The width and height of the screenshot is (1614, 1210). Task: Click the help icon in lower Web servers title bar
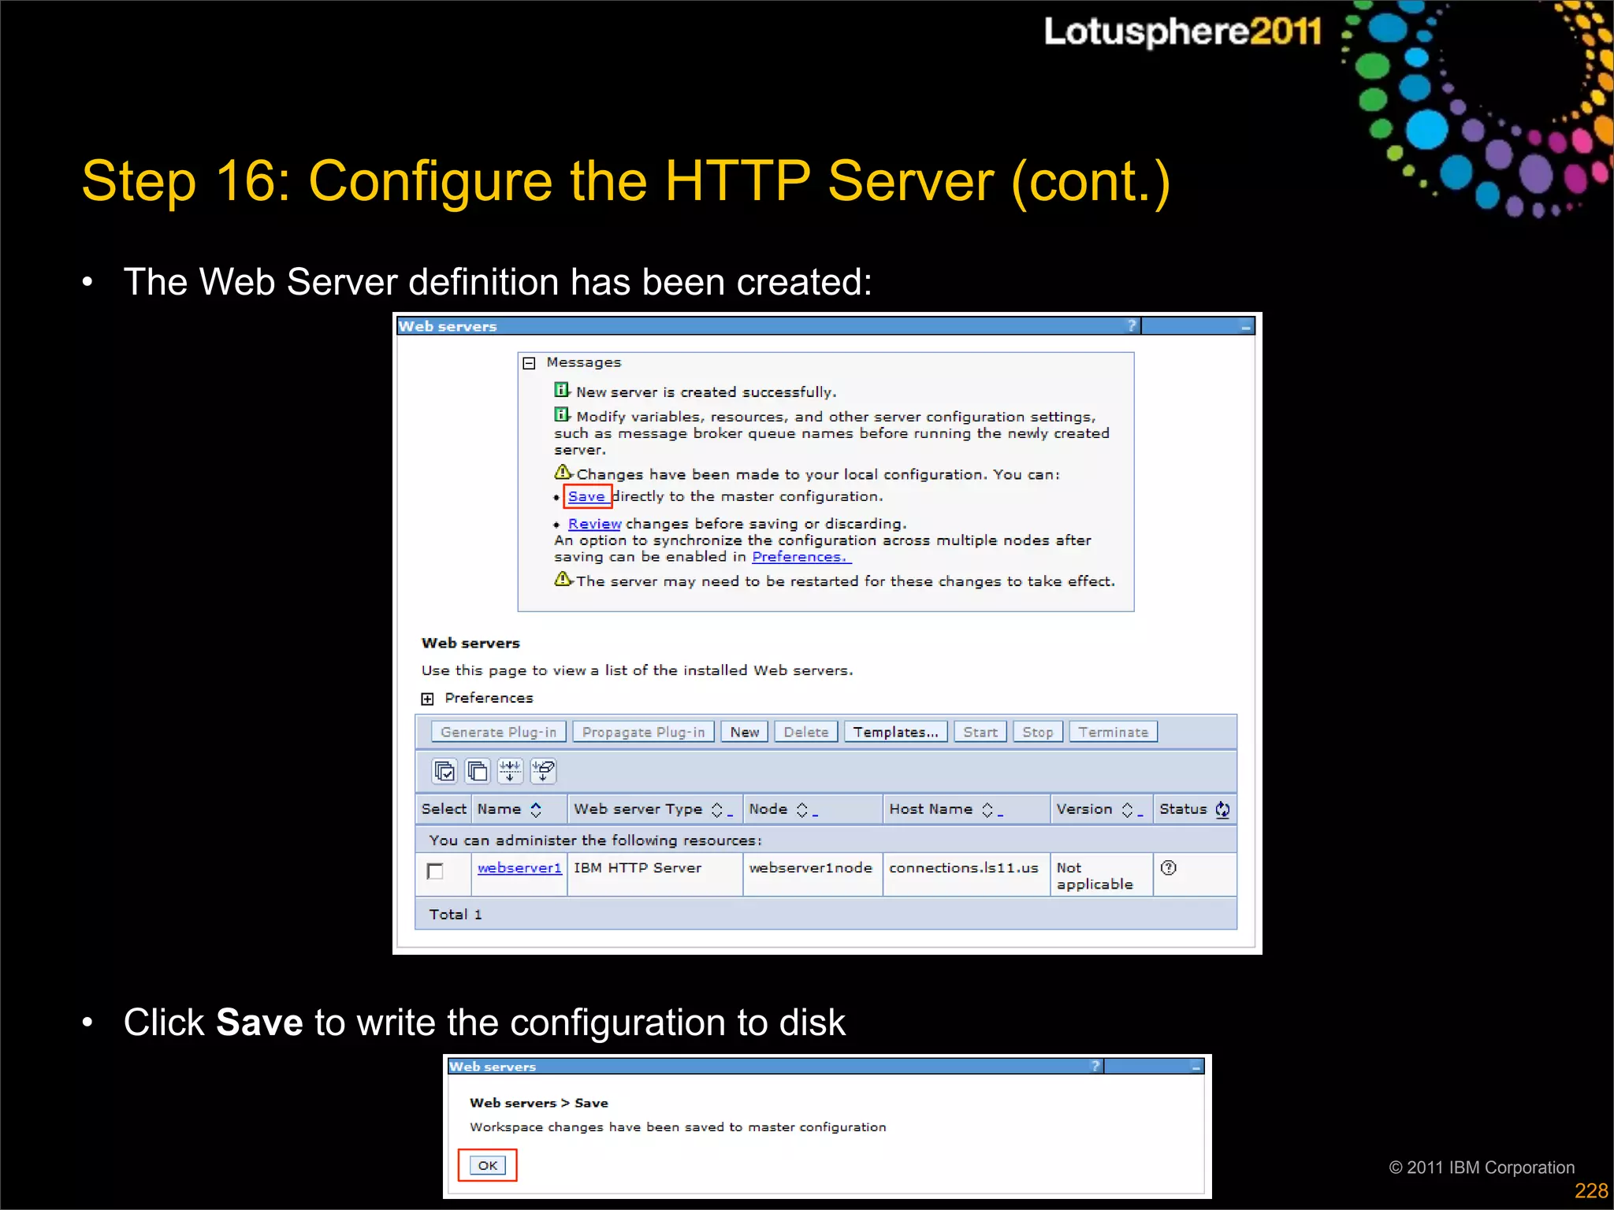(1095, 1066)
